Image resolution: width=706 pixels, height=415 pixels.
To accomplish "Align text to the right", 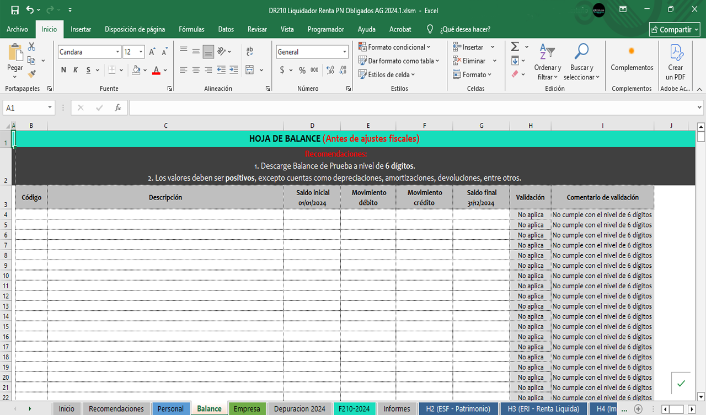I will tap(208, 70).
